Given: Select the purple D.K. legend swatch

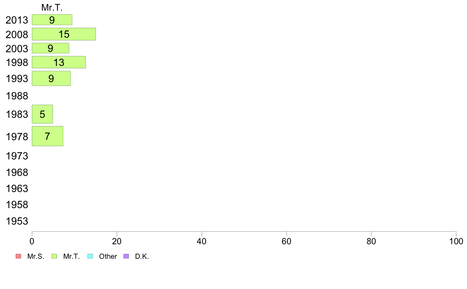Looking at the screenshot, I should click(126, 256).
